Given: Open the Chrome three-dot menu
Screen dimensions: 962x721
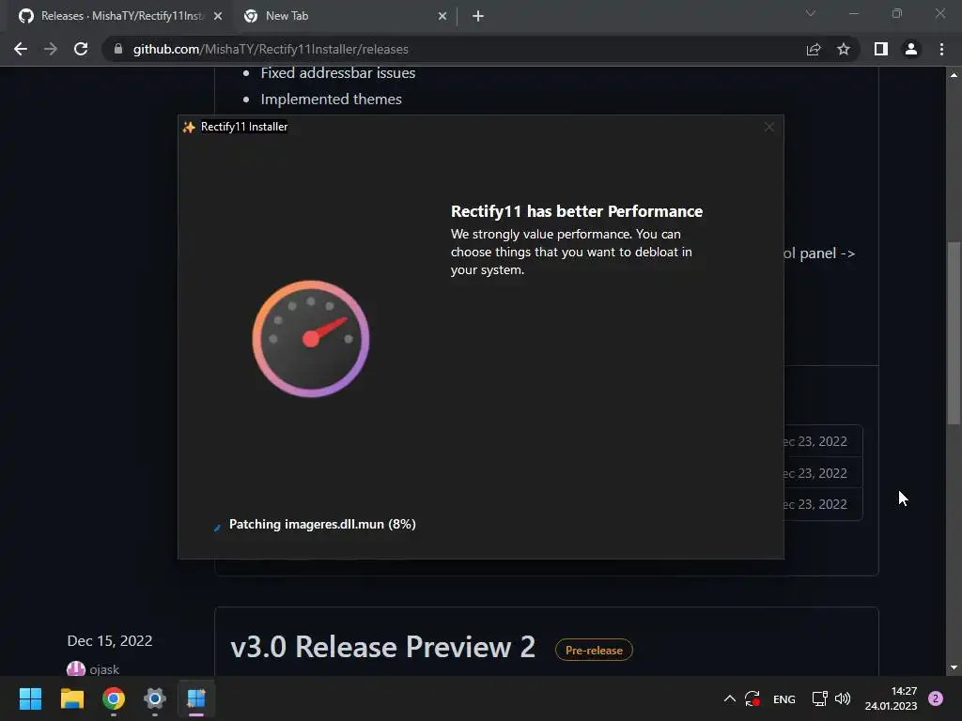Looking at the screenshot, I should [941, 49].
